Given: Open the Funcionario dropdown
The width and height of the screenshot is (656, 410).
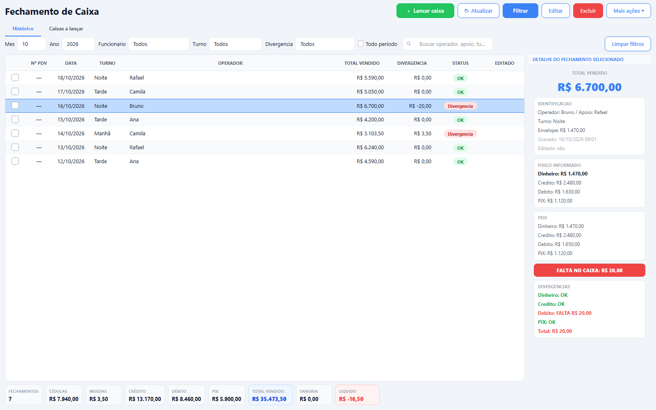Looking at the screenshot, I should pos(159,44).
